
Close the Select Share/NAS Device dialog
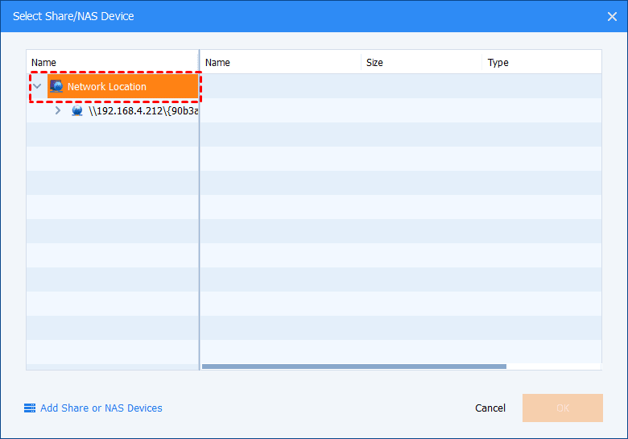tap(611, 16)
